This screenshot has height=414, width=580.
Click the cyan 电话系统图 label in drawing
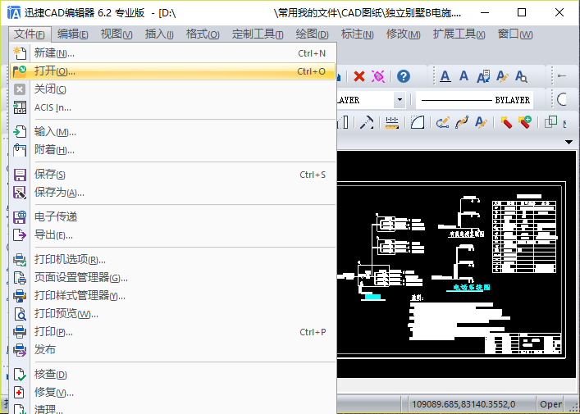(471, 287)
